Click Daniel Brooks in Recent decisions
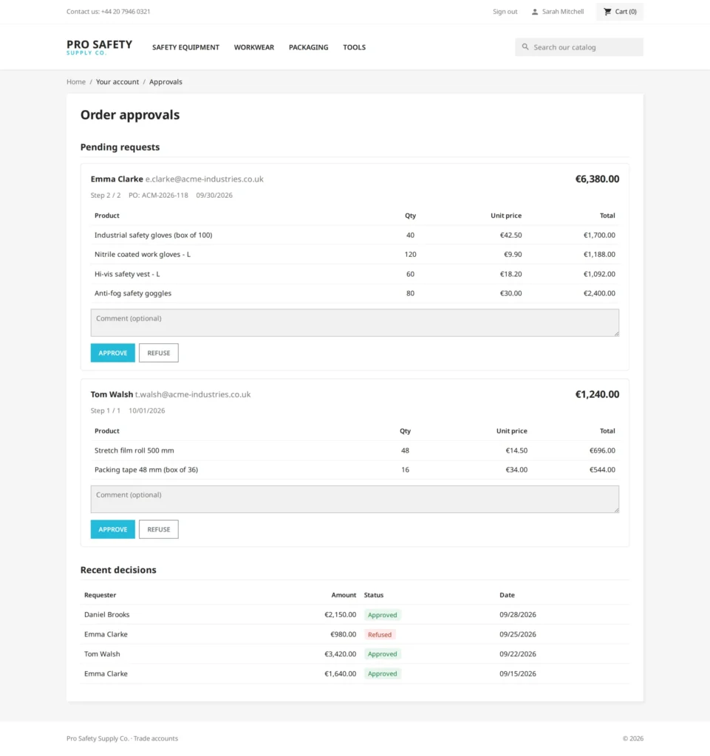This screenshot has height=756, width=710. (x=106, y=615)
